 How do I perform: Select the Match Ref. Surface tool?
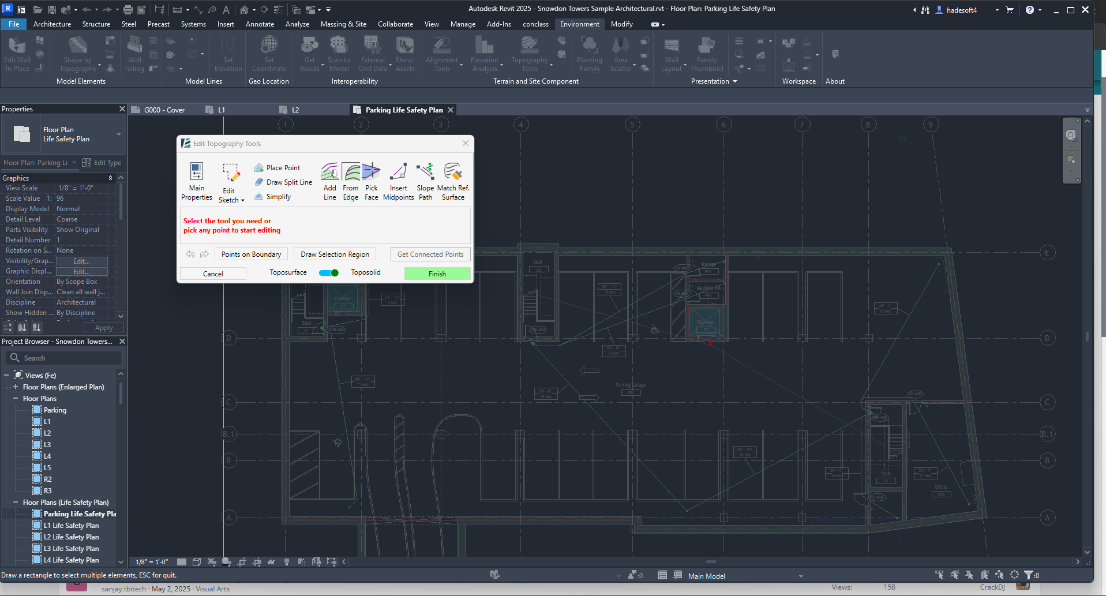coord(453,181)
